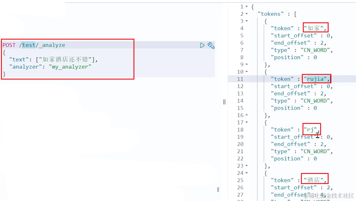Click the "酒店" token value
This screenshot has height=201, width=356.
(x=314, y=180)
